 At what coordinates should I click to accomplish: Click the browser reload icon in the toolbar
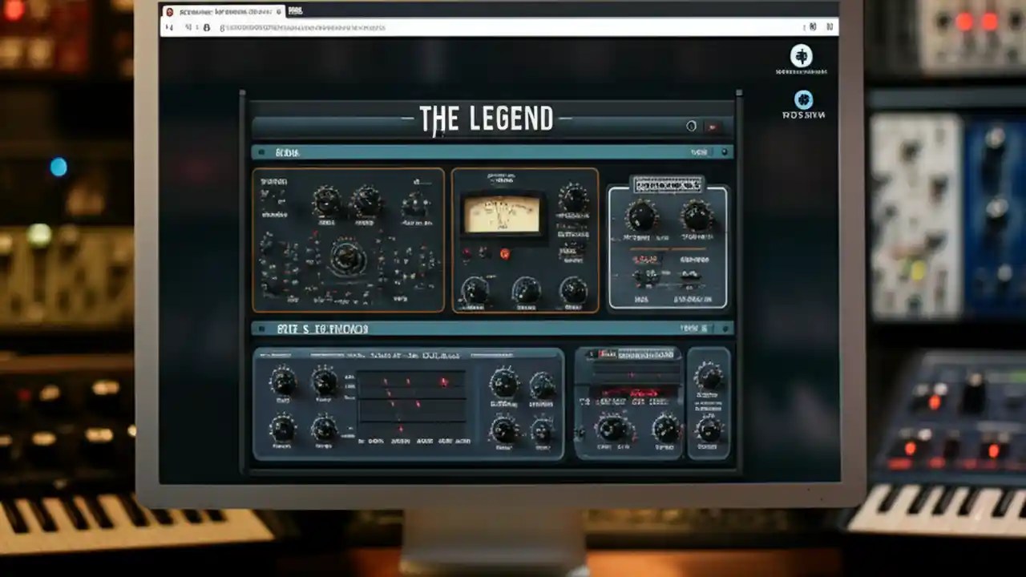pyautogui.click(x=189, y=27)
